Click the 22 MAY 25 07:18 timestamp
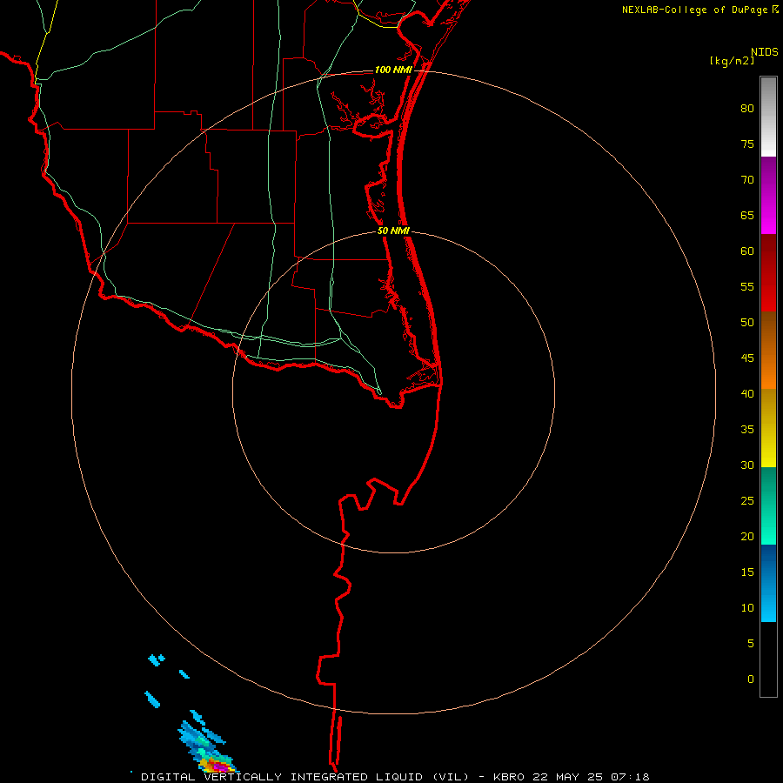783x783 pixels. (592, 777)
